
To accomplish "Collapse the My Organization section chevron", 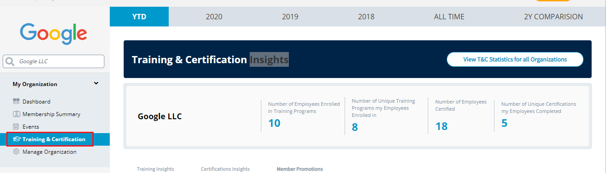I will (x=96, y=83).
